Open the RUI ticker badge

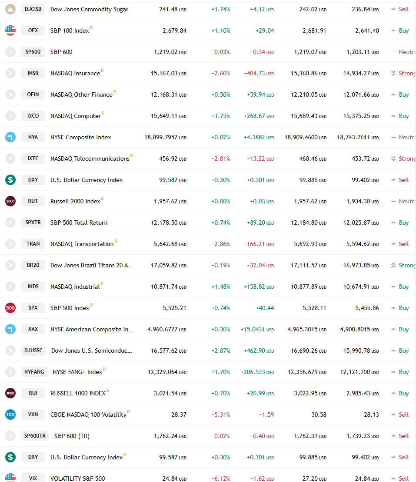(33, 393)
